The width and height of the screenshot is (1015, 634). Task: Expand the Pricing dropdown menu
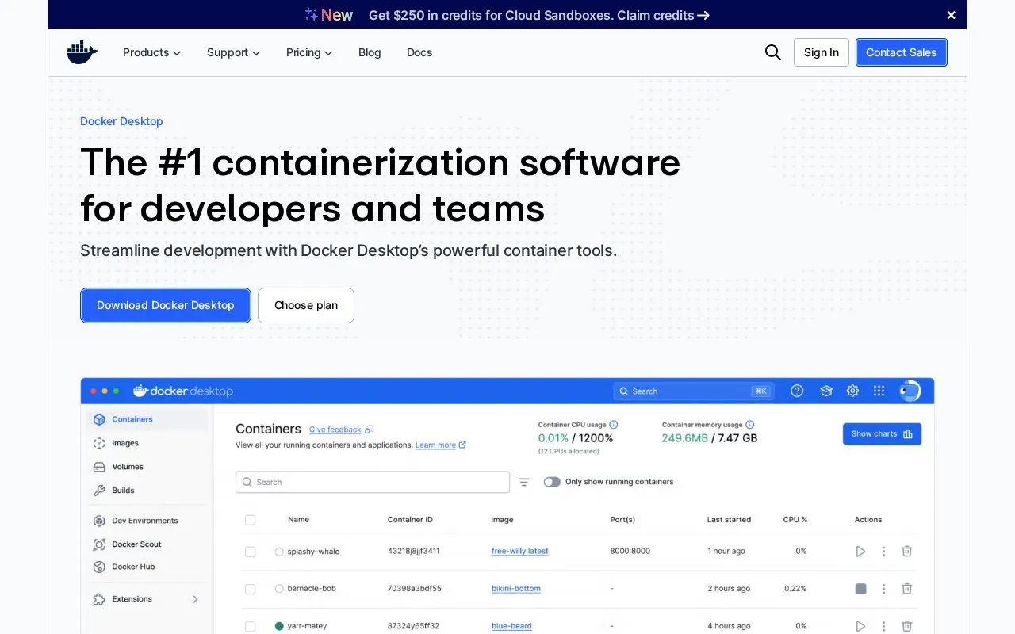pyautogui.click(x=309, y=52)
